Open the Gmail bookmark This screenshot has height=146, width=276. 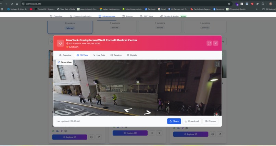pyautogui.click(x=162, y=9)
